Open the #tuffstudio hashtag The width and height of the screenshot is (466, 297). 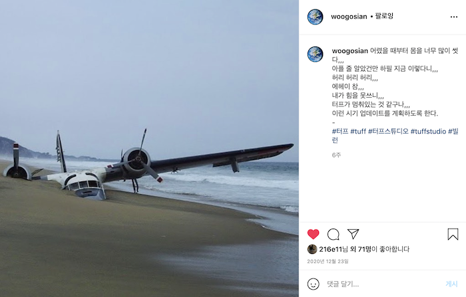point(428,131)
